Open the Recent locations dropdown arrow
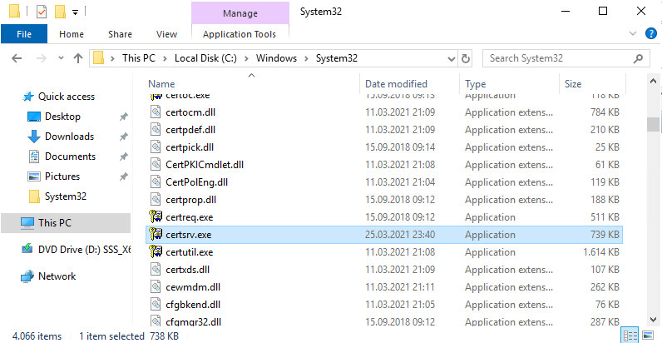This screenshot has height=343, width=662. click(x=62, y=58)
